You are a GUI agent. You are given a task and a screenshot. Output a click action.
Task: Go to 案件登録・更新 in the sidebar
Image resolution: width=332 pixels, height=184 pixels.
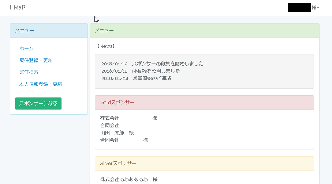pos(36,60)
